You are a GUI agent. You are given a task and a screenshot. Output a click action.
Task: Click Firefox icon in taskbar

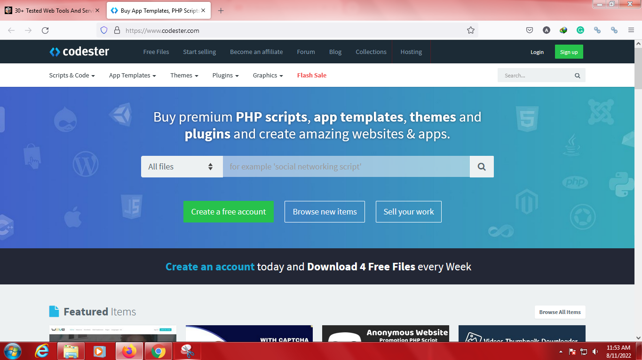(x=129, y=351)
